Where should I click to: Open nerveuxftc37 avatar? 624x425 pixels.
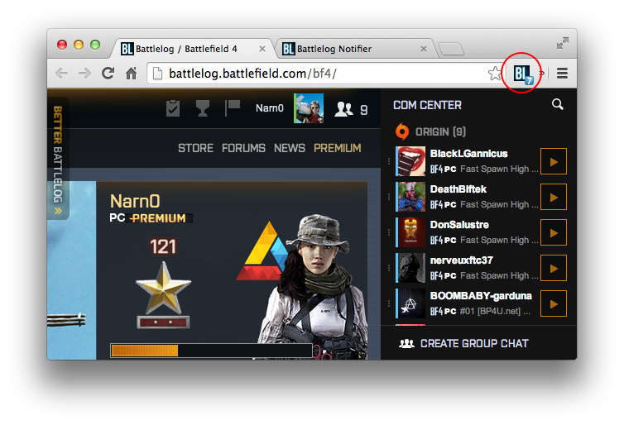(410, 268)
